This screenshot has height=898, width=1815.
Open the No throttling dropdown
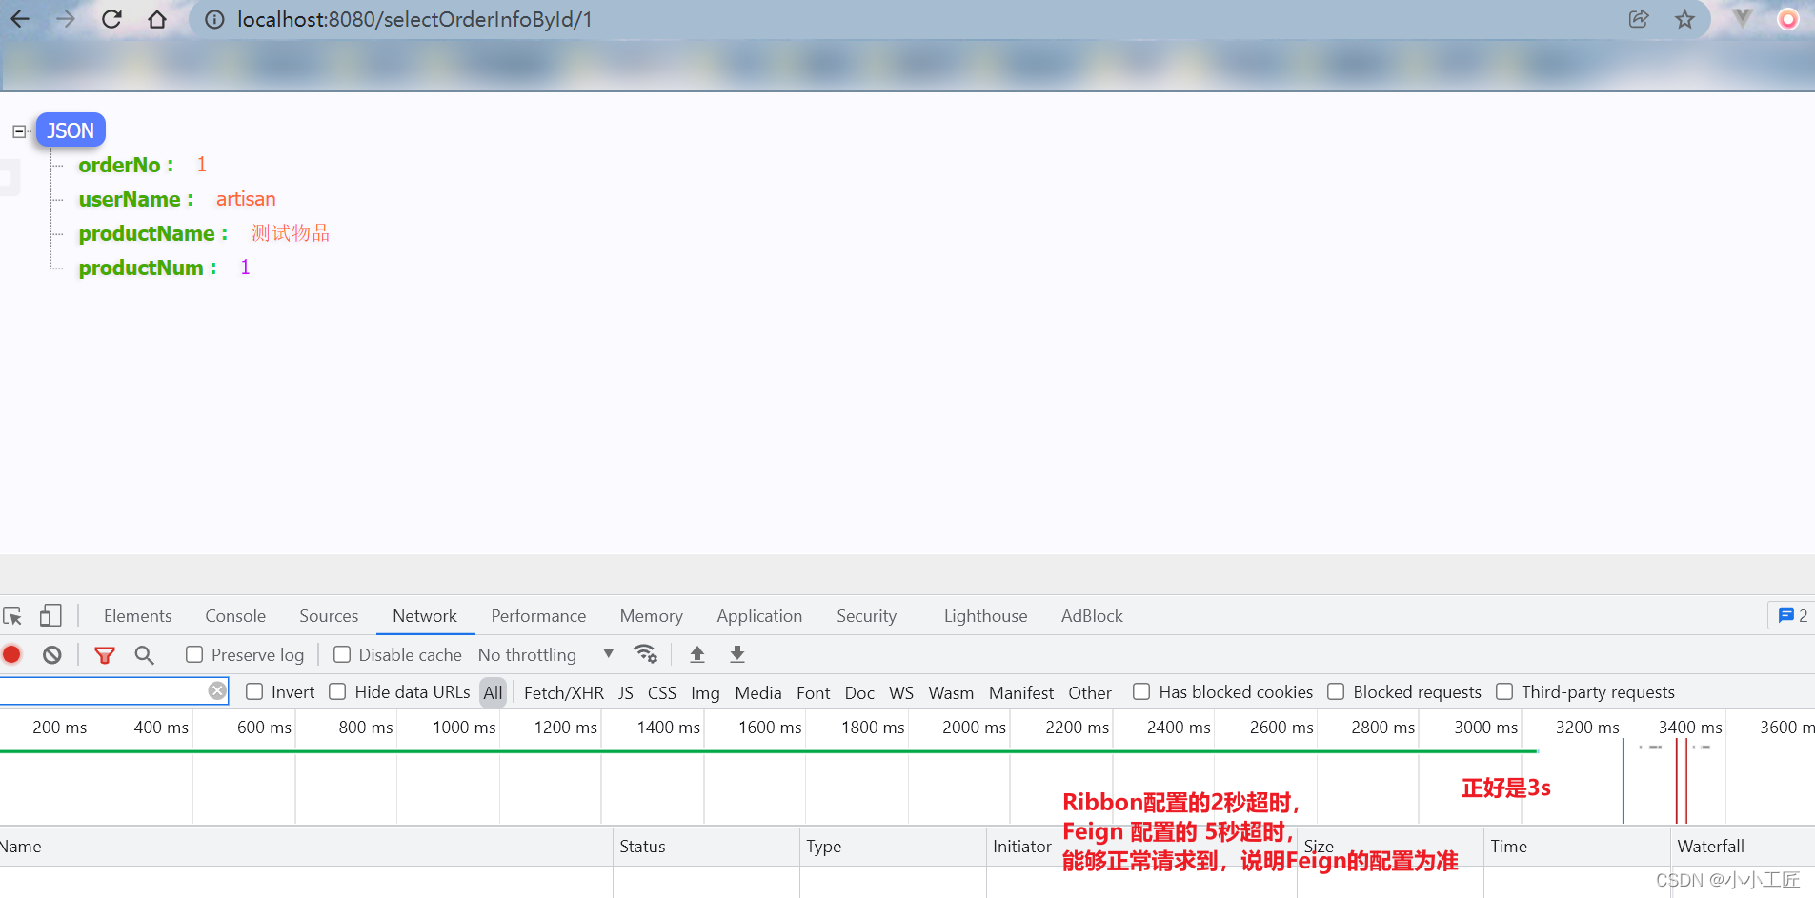545,654
